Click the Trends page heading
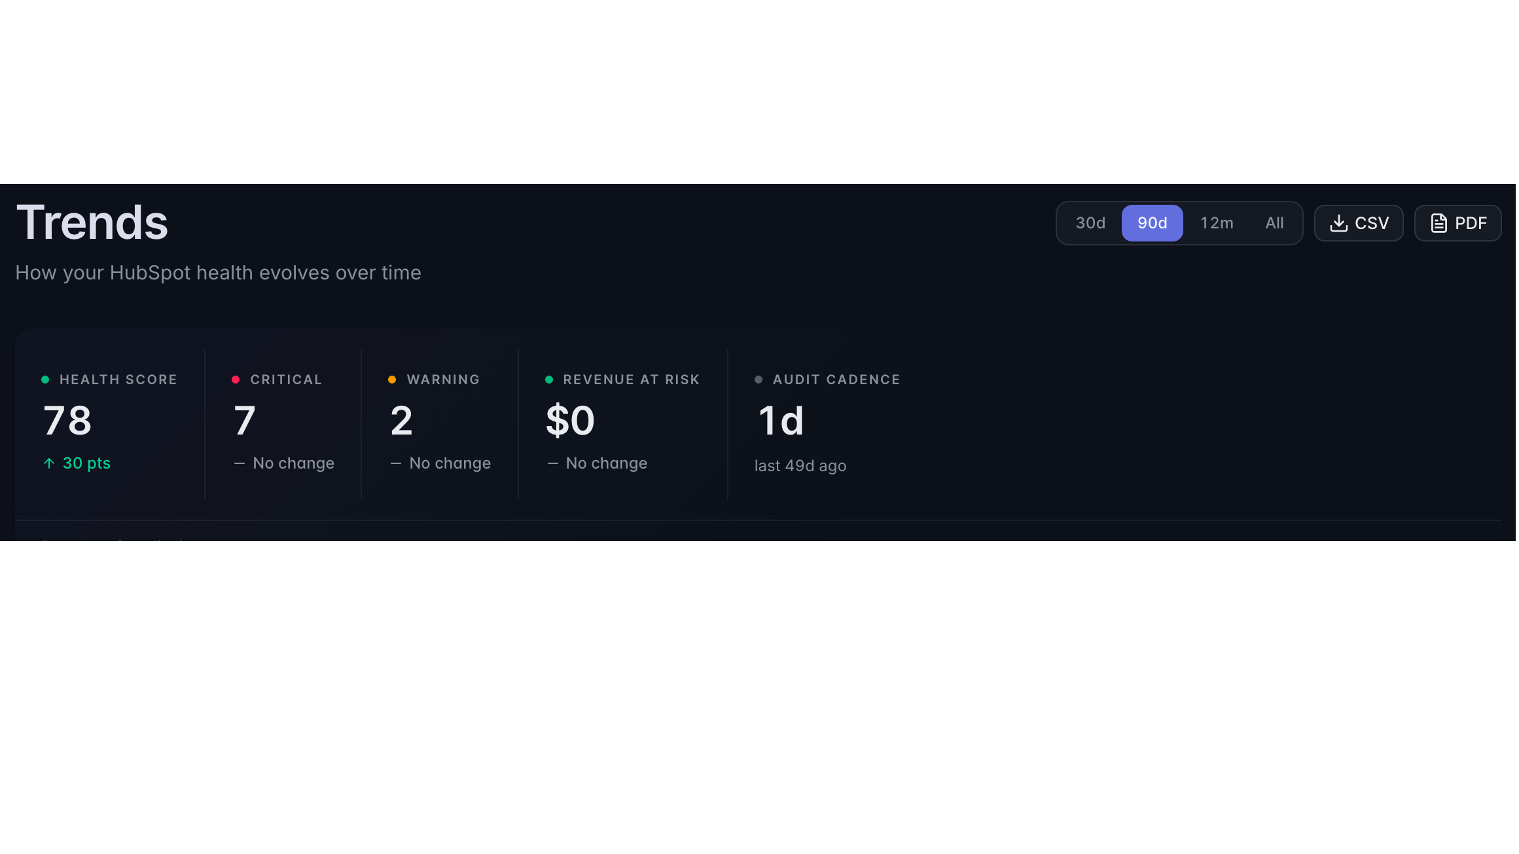The height and width of the screenshot is (854, 1519). click(92, 223)
